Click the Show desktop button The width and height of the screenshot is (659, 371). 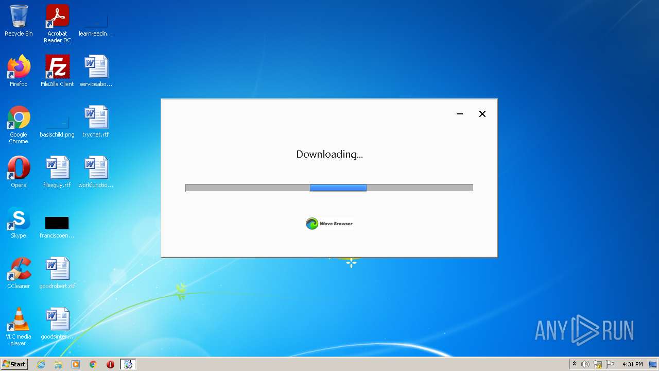[x=654, y=364]
